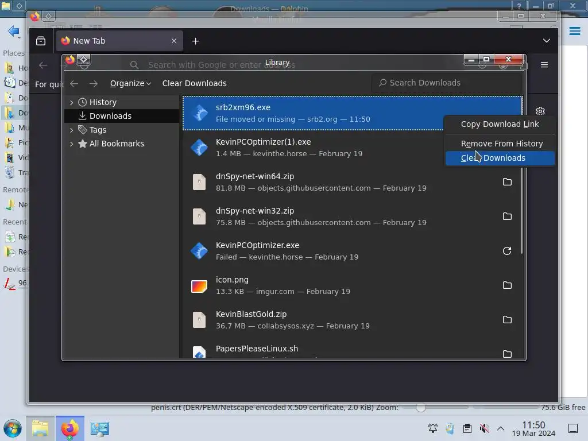Click Firefox back arrow button

(43, 65)
